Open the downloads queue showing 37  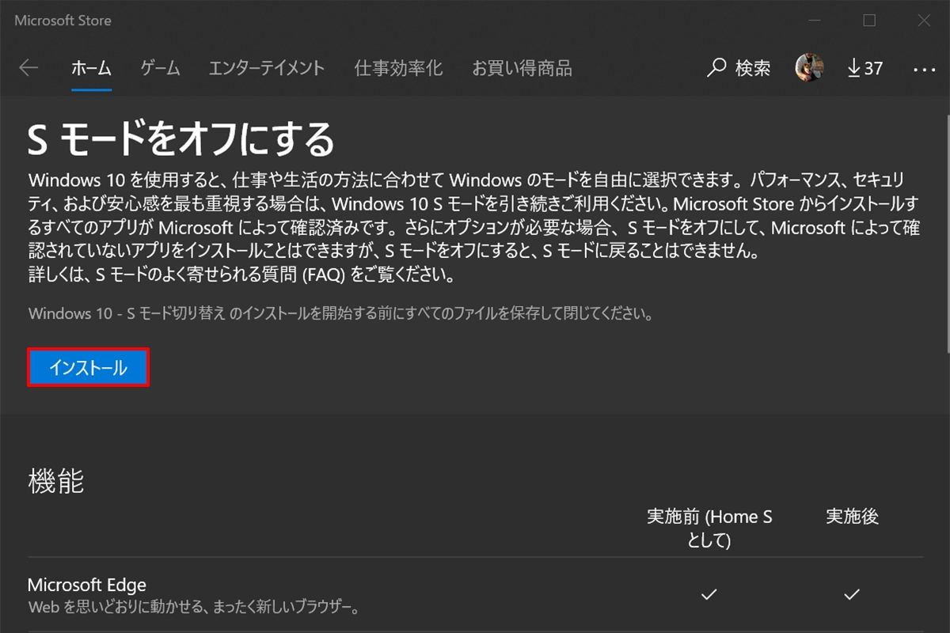coord(864,68)
